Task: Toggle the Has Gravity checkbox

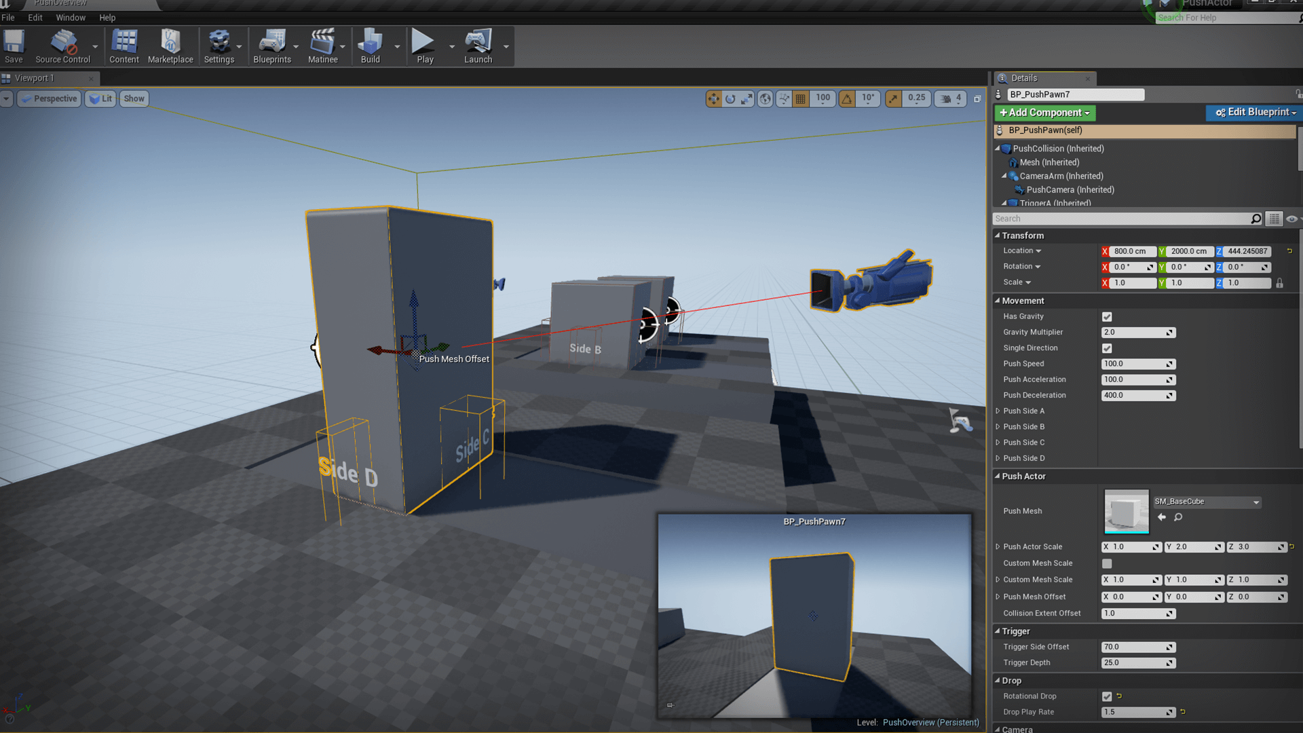Action: [x=1107, y=316]
